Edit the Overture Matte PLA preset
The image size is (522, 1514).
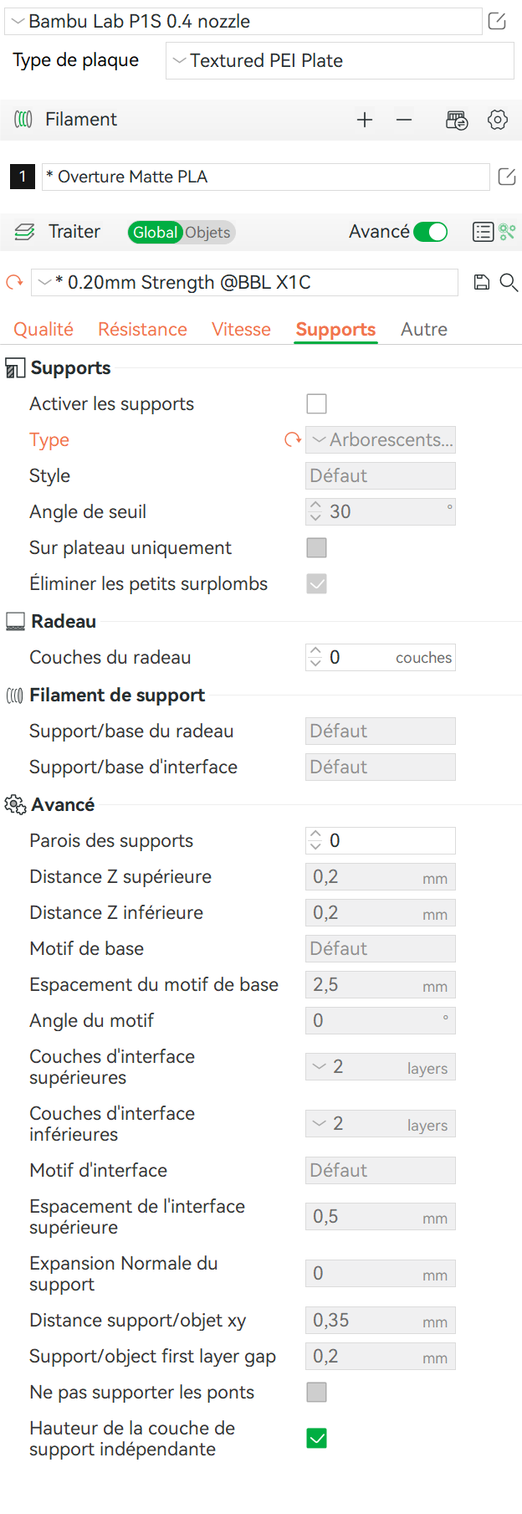pyautogui.click(x=507, y=177)
